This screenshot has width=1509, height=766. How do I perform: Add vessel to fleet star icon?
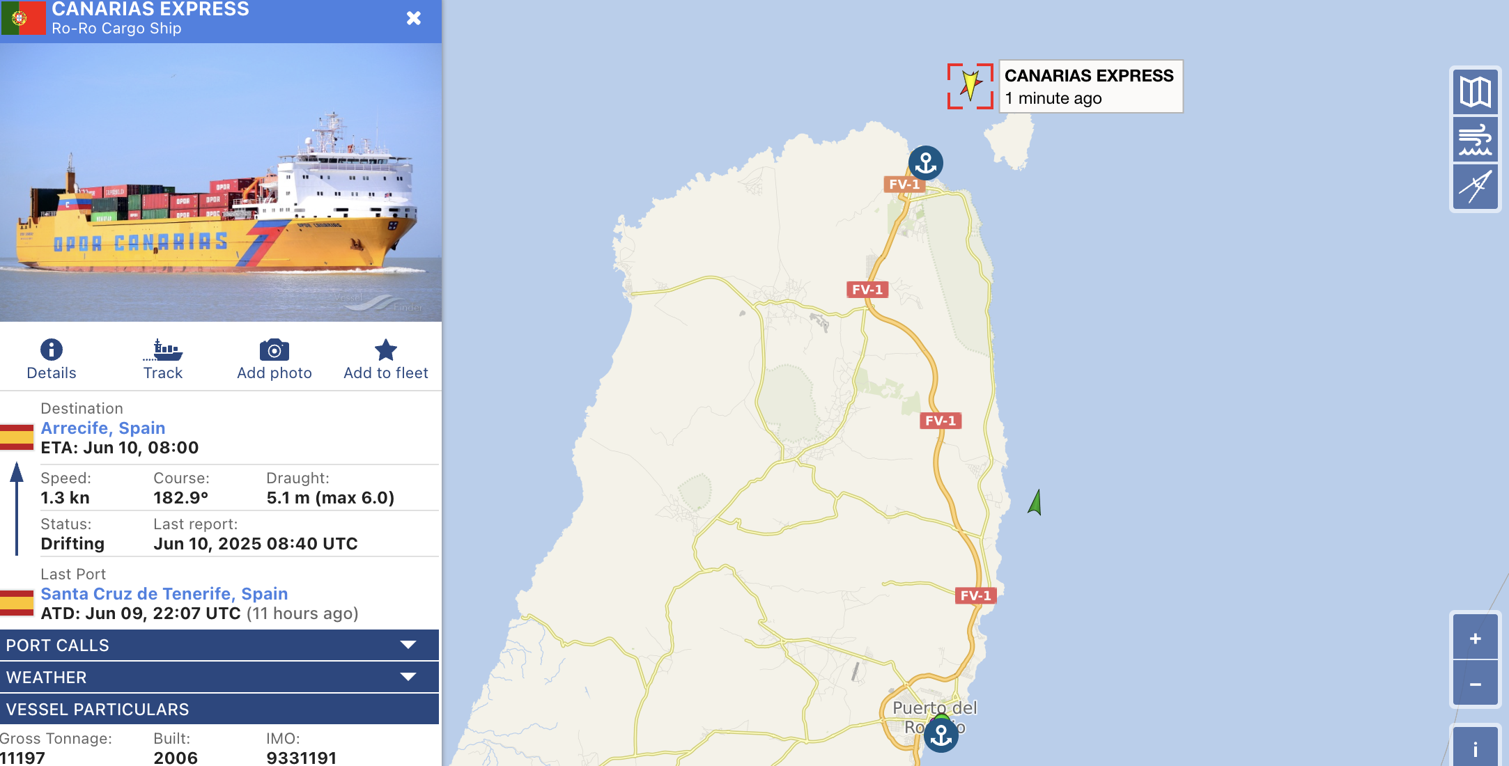tap(386, 350)
